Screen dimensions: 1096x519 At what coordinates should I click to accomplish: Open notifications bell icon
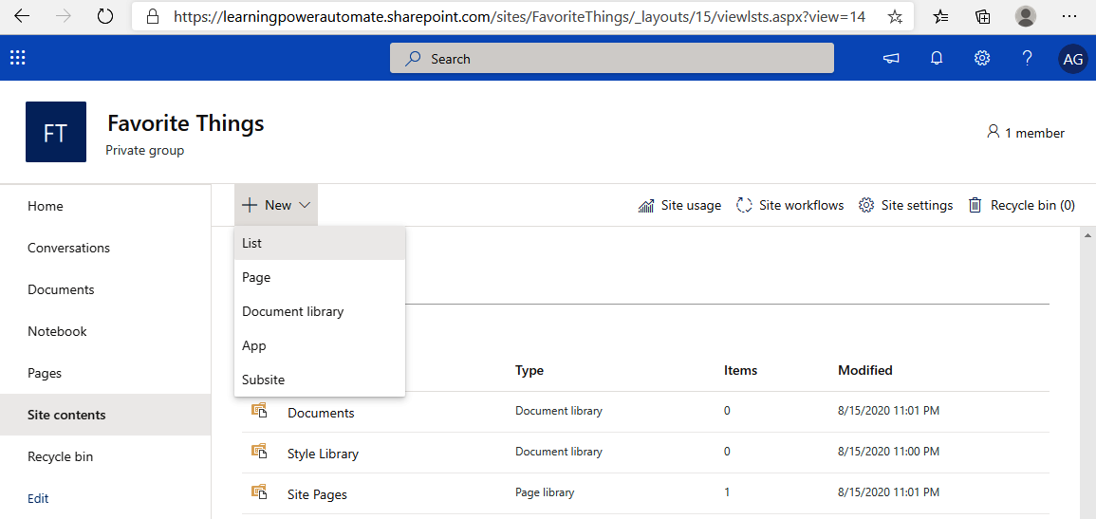[937, 59]
